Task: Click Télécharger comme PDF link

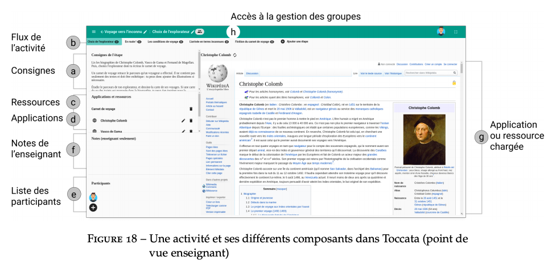Action: pos(216,207)
